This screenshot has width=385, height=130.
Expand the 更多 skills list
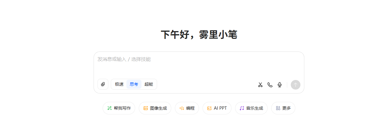pos(283,108)
